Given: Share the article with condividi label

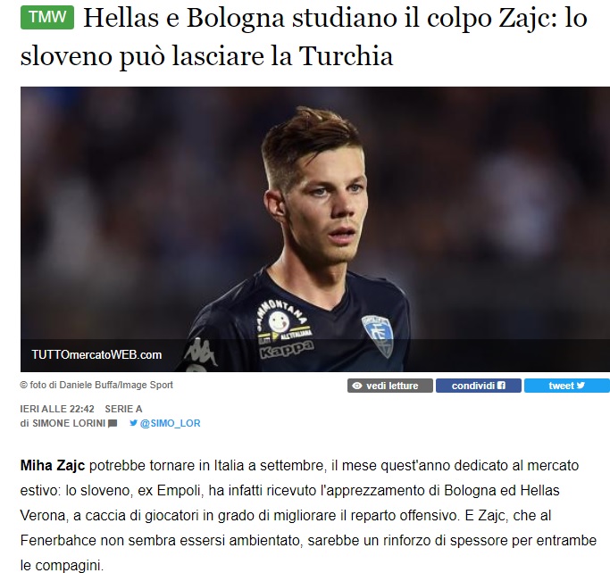Looking at the screenshot, I should tap(473, 386).
